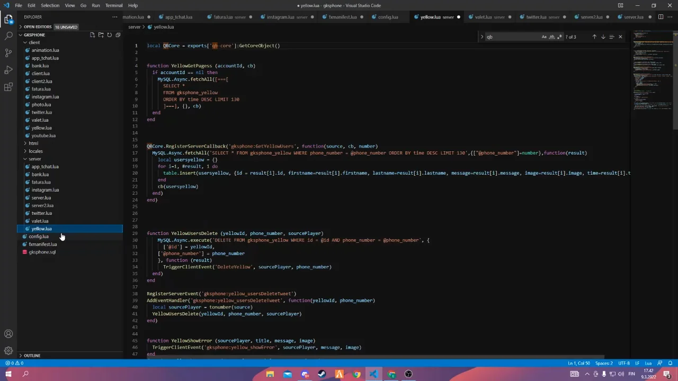This screenshot has width=678, height=381.
Task: Change indentation via Spaces: 2
Action: (604, 364)
